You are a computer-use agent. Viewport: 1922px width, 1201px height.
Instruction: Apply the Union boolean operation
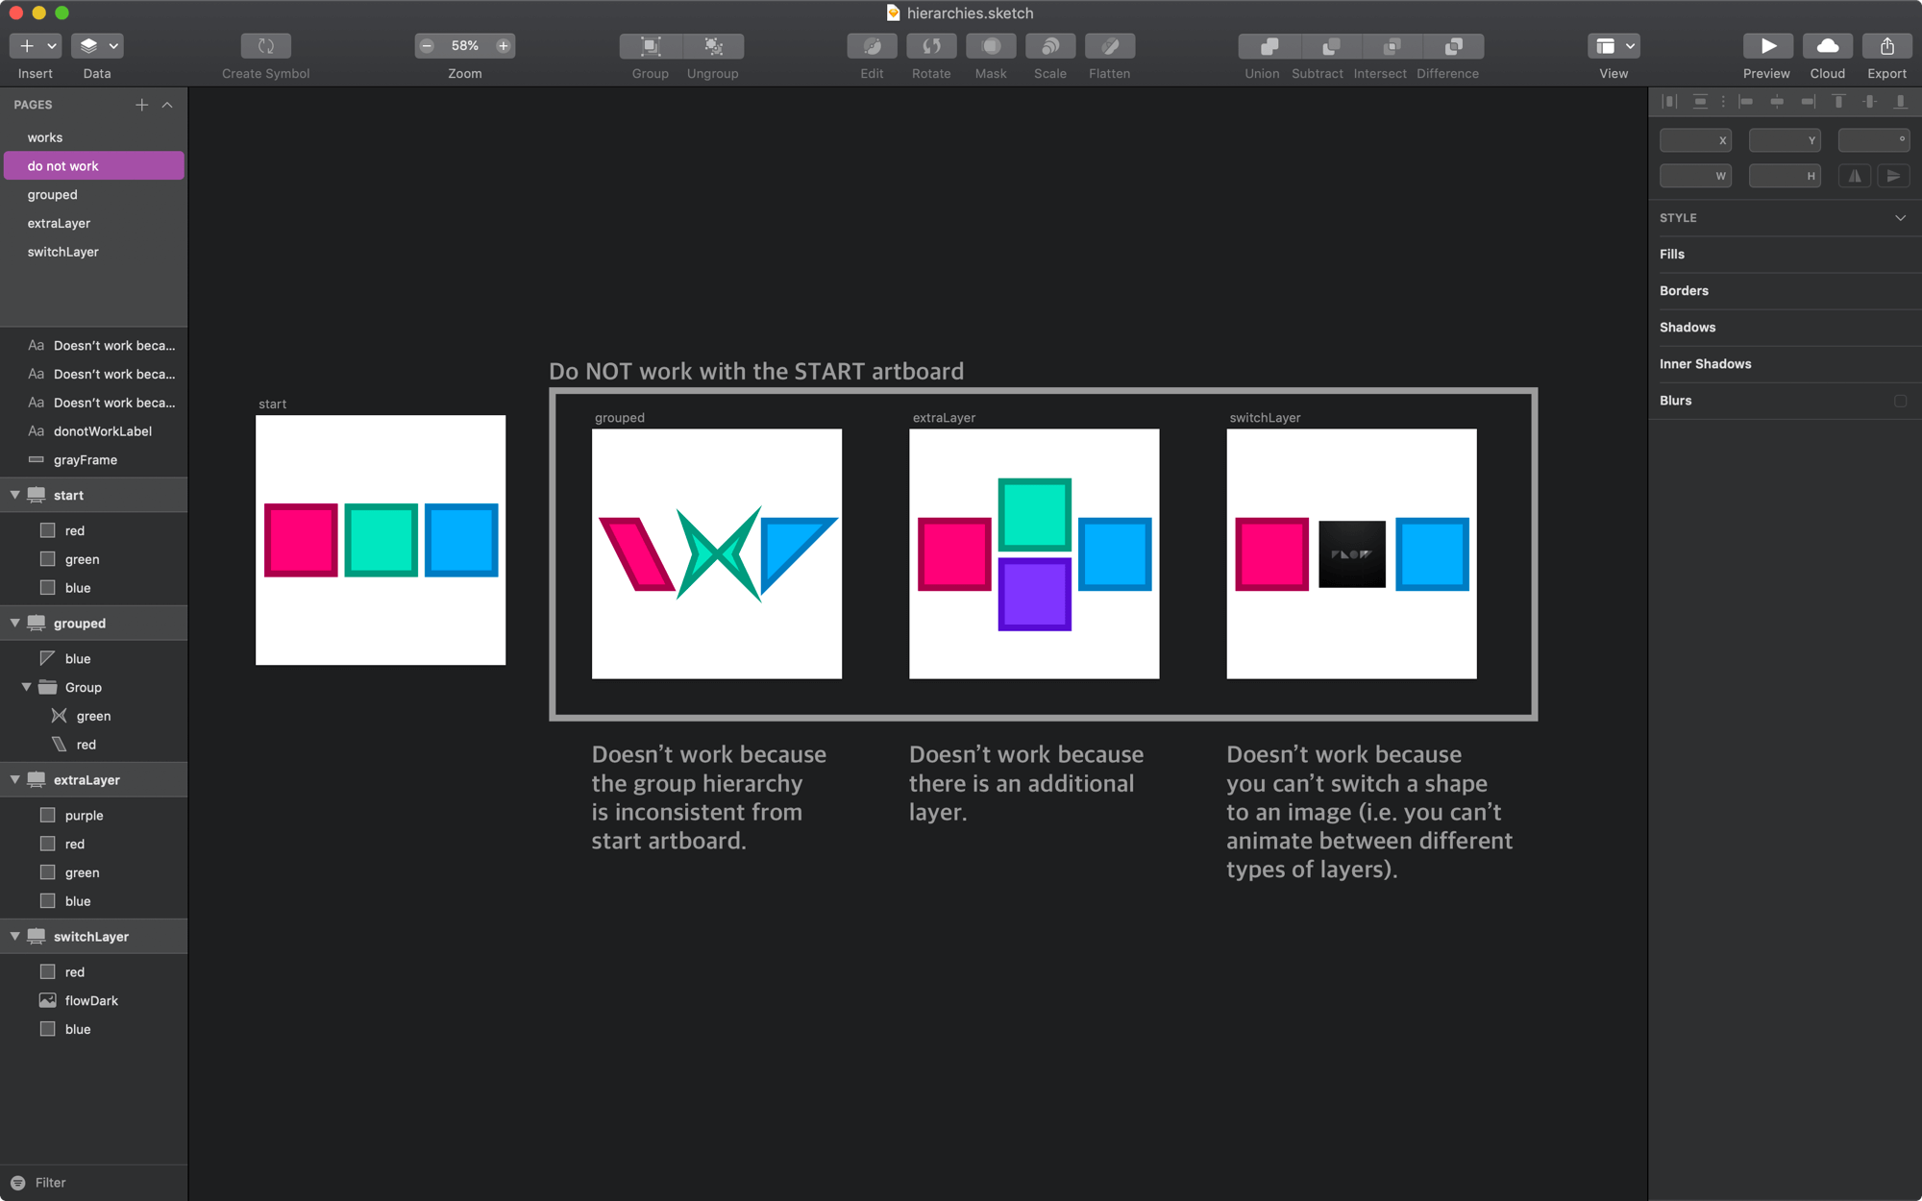tap(1262, 45)
